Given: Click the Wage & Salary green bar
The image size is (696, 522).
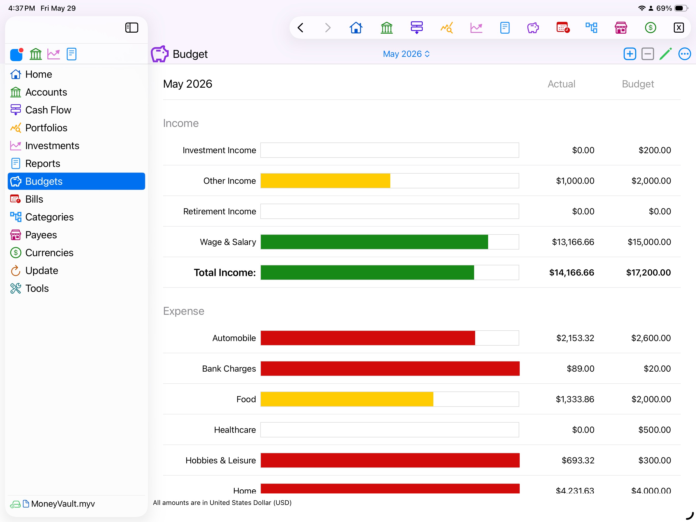Looking at the screenshot, I should click(374, 242).
